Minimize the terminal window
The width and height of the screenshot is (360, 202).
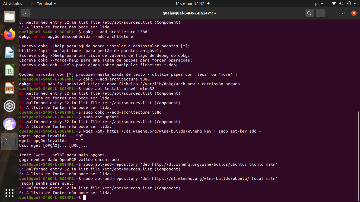(x=333, y=13)
